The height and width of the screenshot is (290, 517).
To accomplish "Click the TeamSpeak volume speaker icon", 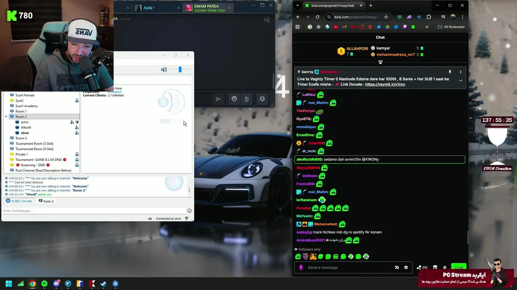I will [164, 70].
